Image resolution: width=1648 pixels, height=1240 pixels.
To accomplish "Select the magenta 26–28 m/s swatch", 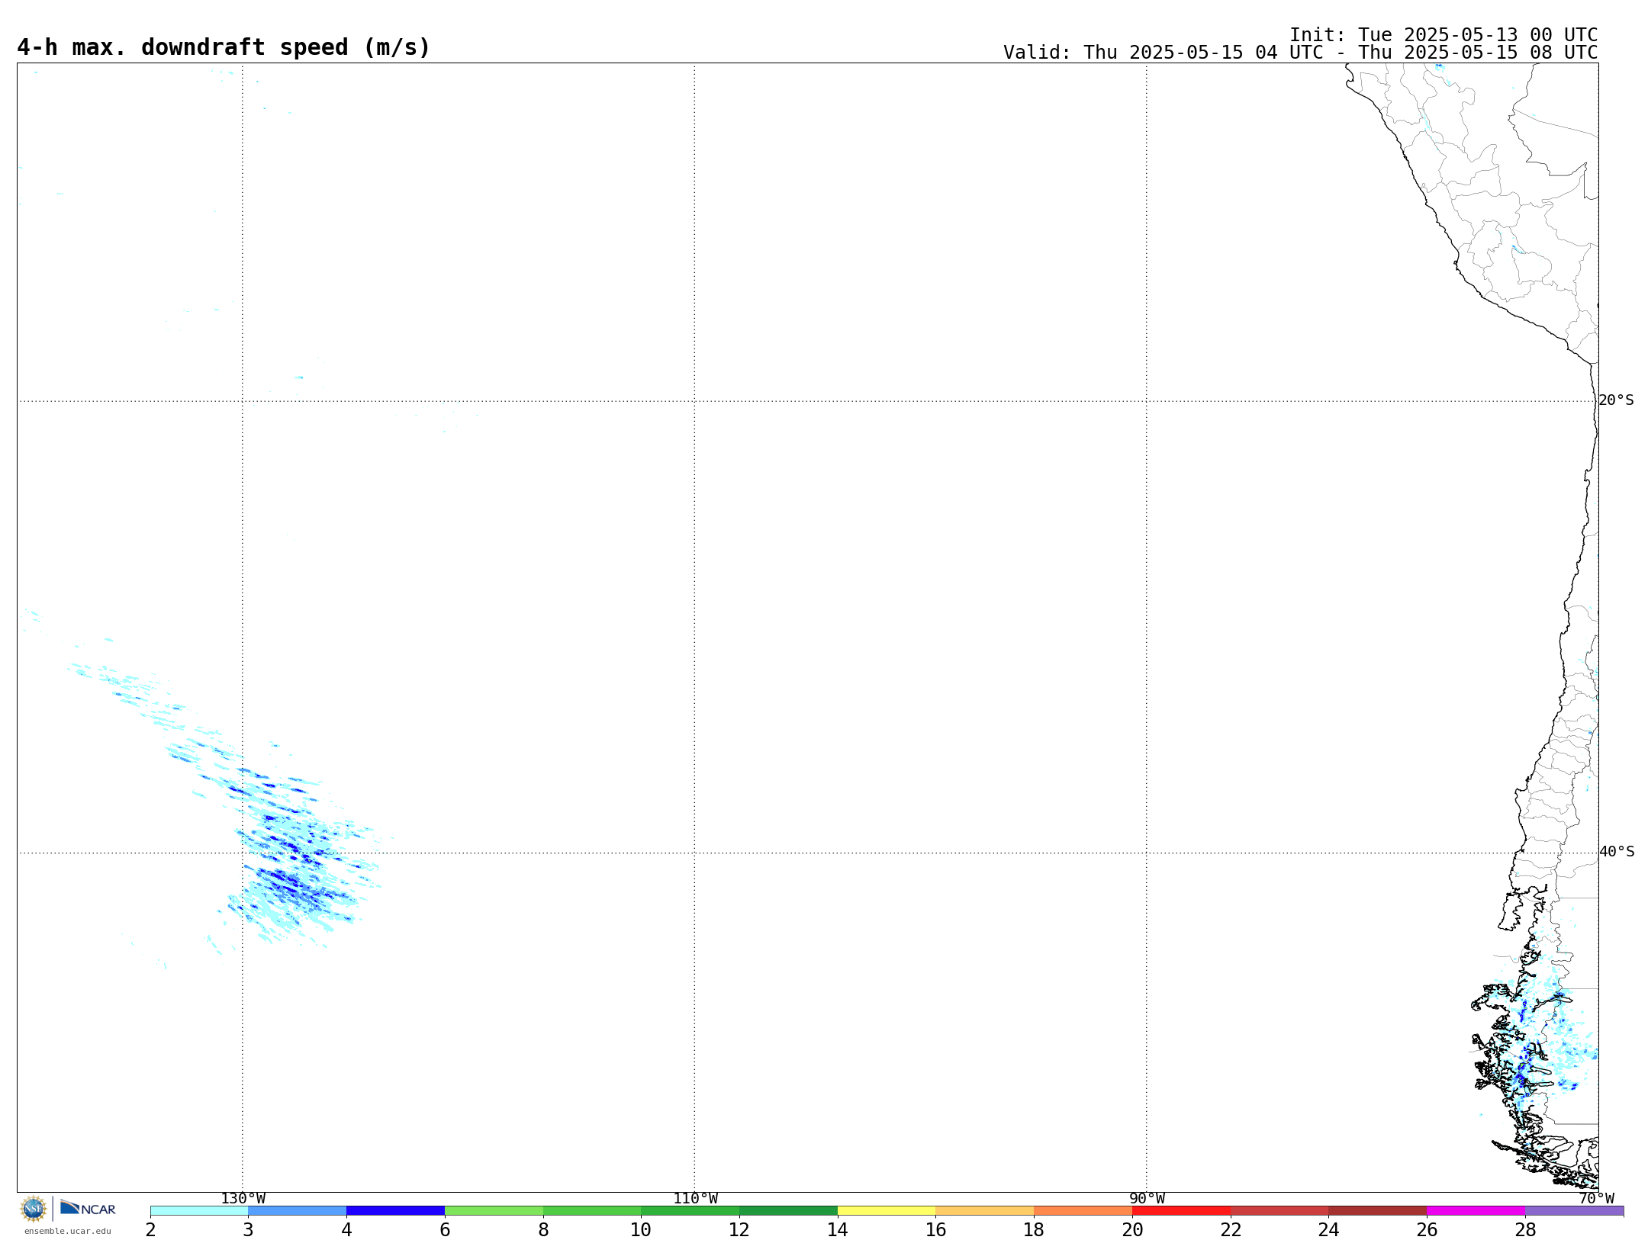I will 1476,1211.
